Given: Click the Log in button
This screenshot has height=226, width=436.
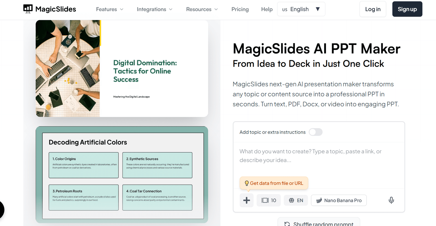Looking at the screenshot, I should click(x=373, y=9).
